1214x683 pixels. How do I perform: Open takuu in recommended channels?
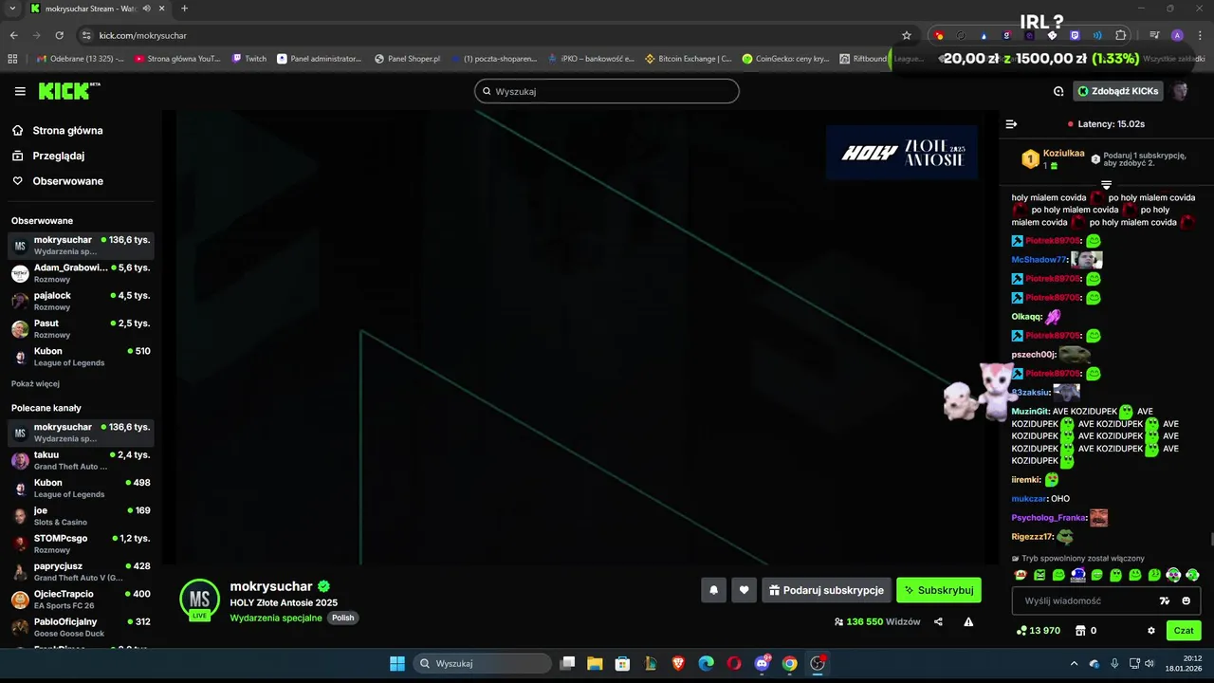pyautogui.click(x=81, y=460)
